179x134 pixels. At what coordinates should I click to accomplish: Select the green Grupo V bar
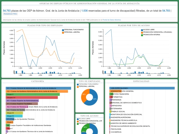click(x=32, y=94)
